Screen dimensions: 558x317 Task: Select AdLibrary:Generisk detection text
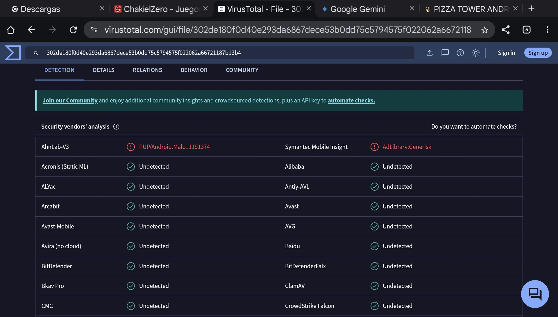(407, 147)
